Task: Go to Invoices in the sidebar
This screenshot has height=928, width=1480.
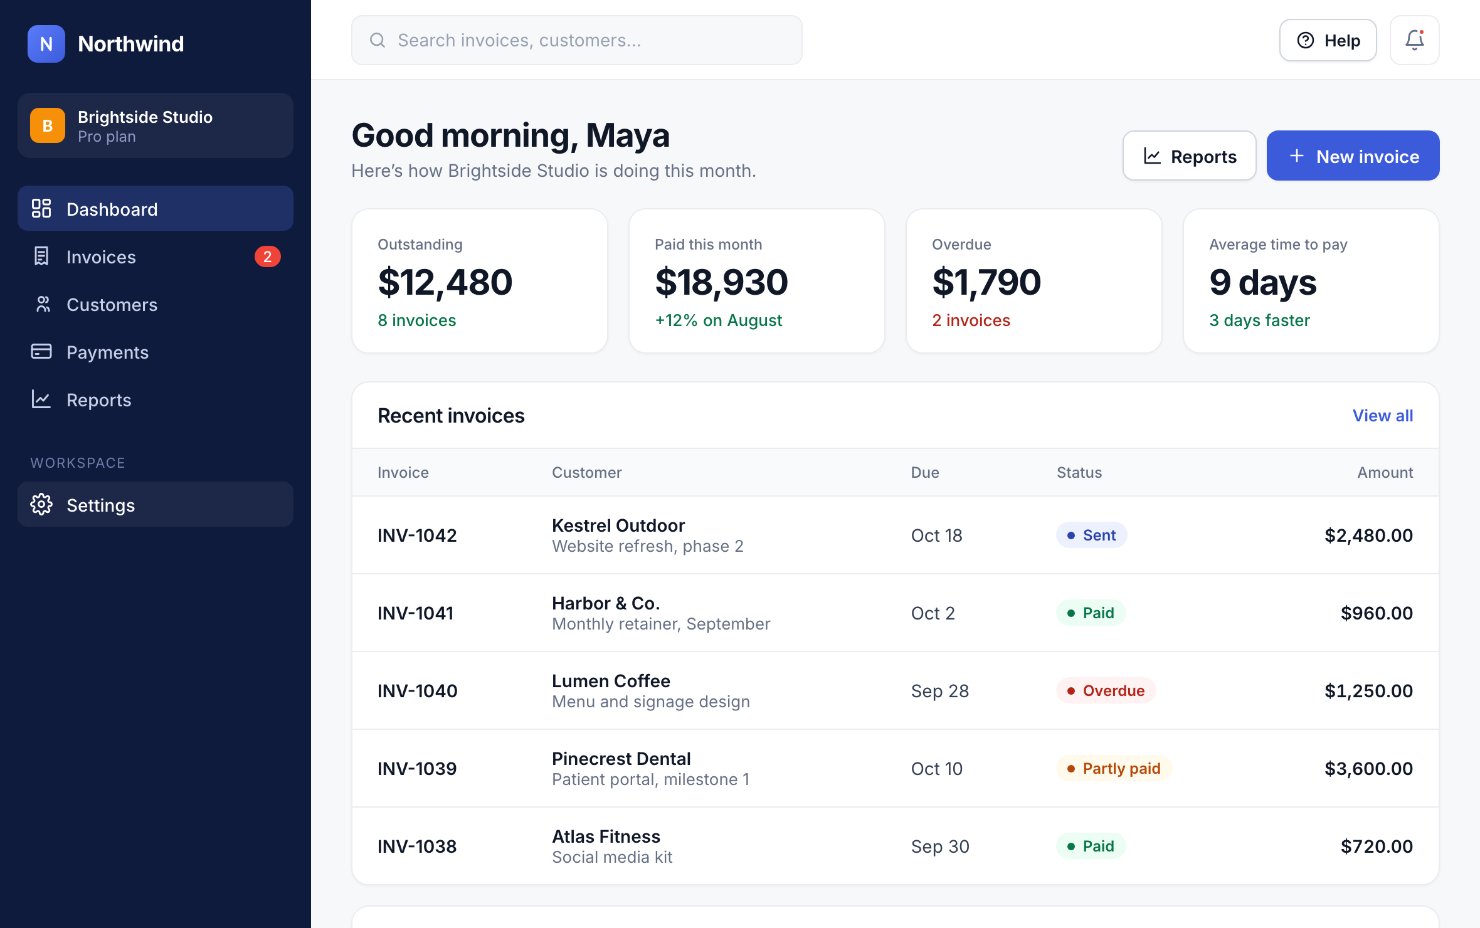Action: pos(156,256)
